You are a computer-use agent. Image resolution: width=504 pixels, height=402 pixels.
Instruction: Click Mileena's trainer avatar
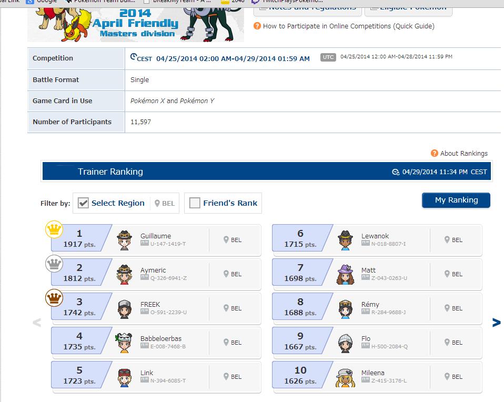pos(346,377)
